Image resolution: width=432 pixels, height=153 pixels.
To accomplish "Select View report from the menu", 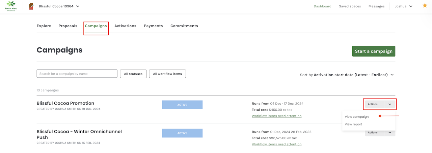I will pyautogui.click(x=353, y=124).
